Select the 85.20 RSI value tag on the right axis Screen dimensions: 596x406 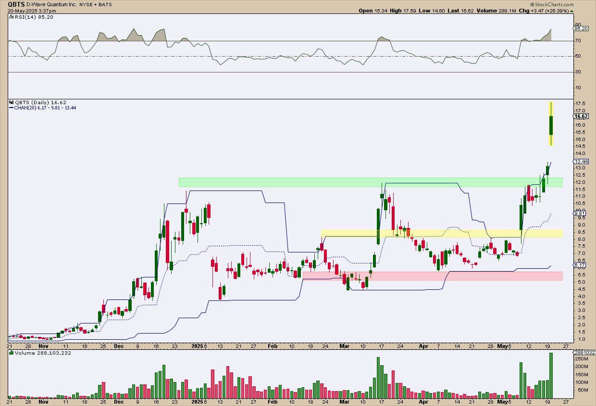click(581, 28)
